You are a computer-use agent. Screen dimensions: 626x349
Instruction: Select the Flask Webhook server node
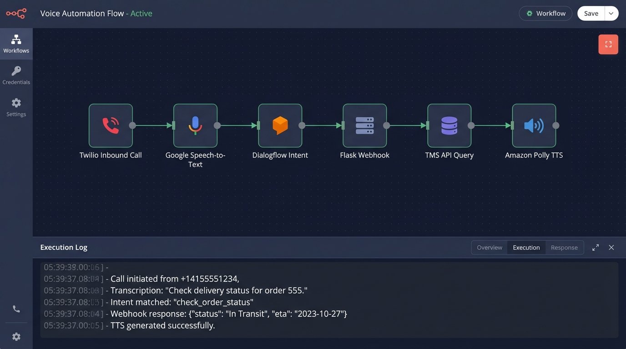point(364,125)
